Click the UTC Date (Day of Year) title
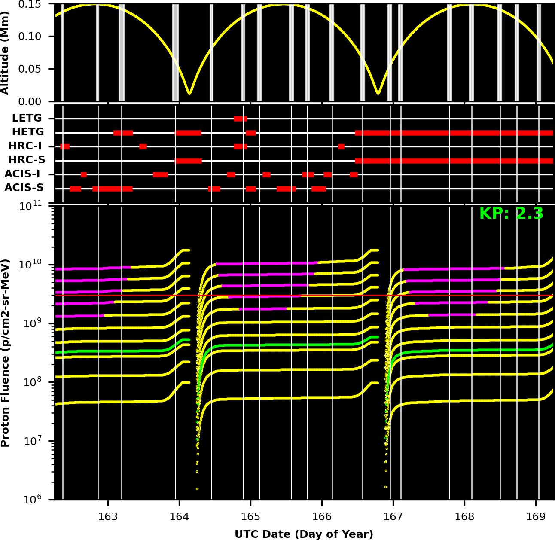This screenshot has height=540, width=555. click(x=304, y=534)
